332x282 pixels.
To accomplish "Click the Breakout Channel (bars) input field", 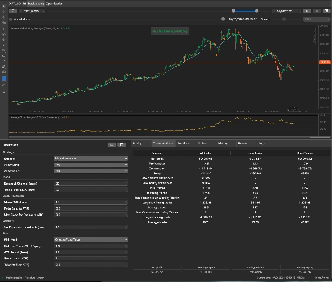I will [91, 184].
